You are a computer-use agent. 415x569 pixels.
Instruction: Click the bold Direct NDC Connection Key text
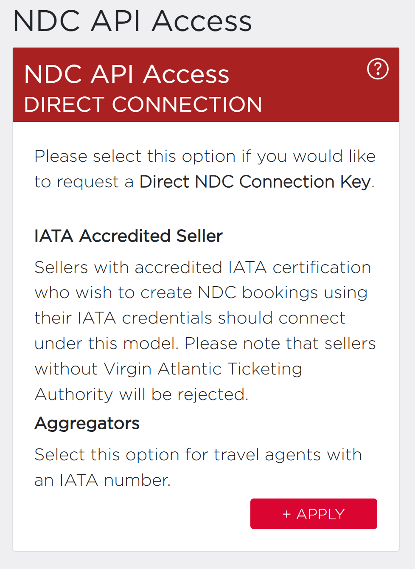pos(255,182)
